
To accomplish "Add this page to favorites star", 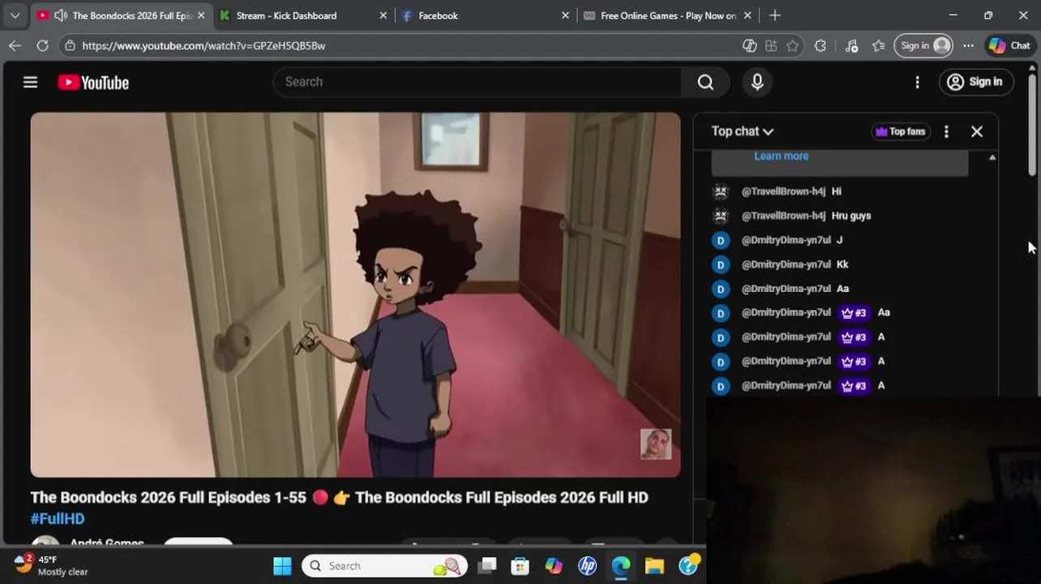I will click(x=793, y=46).
